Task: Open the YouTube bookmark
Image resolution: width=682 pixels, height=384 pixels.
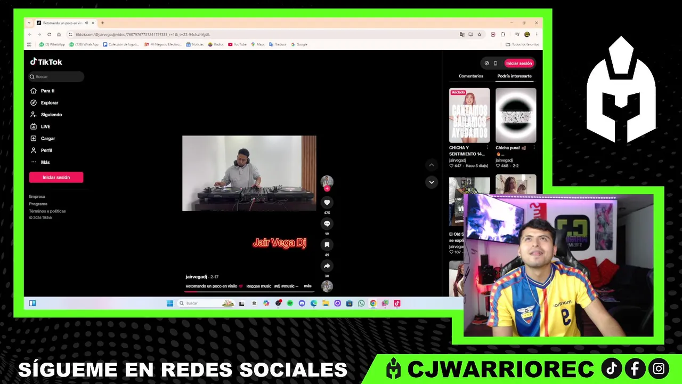Action: (x=237, y=44)
